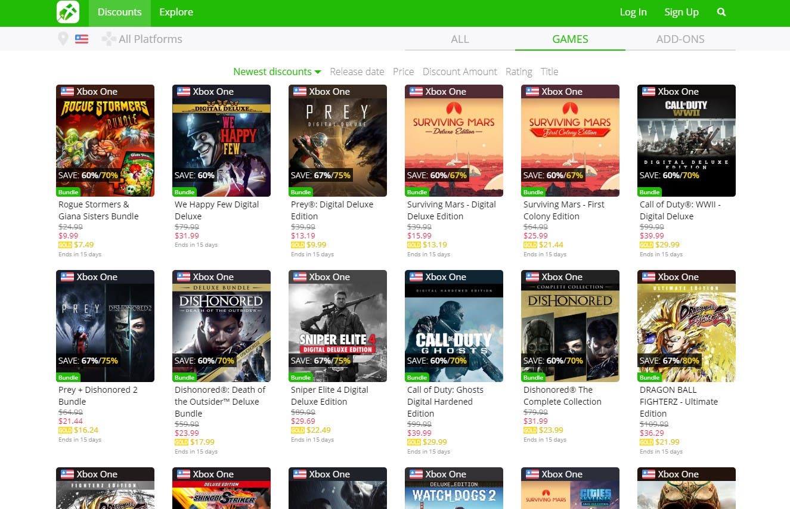Click title Rogue Stormers & Giana Sisters Bundle

click(98, 210)
